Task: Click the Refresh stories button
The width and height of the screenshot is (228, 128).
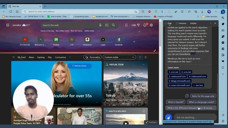Action: 79,66
